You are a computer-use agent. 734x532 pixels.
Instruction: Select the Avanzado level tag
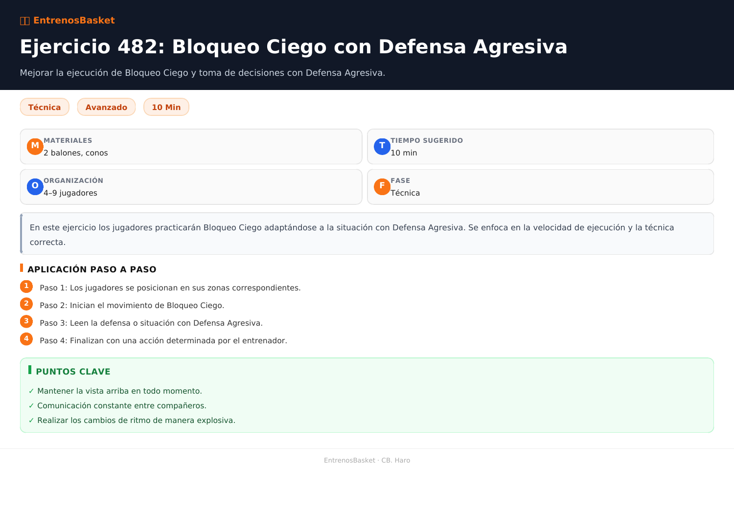point(106,107)
